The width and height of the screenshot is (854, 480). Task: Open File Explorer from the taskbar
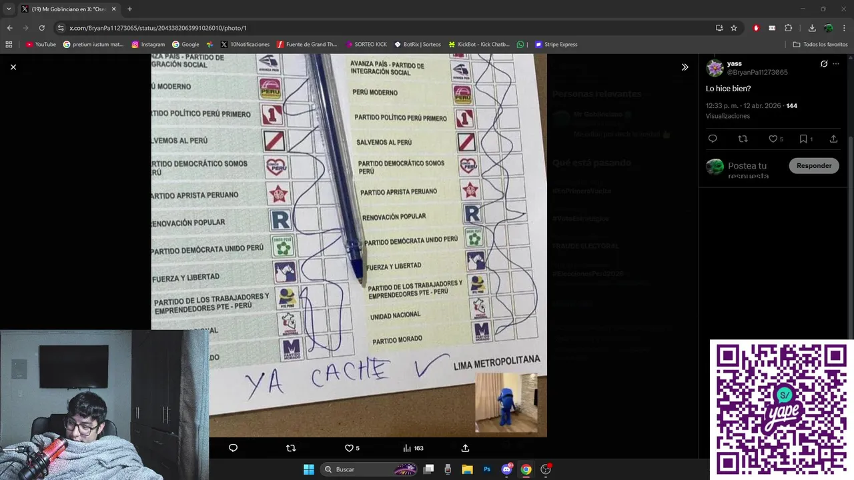click(x=468, y=469)
